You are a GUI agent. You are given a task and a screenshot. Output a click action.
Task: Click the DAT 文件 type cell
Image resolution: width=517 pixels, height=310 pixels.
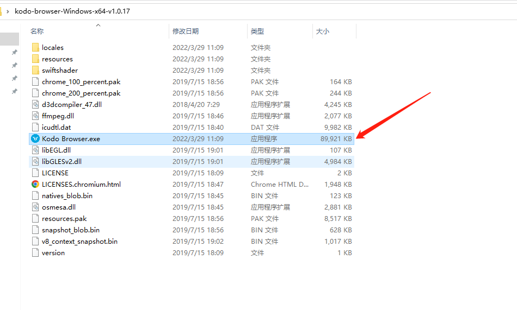coord(265,128)
